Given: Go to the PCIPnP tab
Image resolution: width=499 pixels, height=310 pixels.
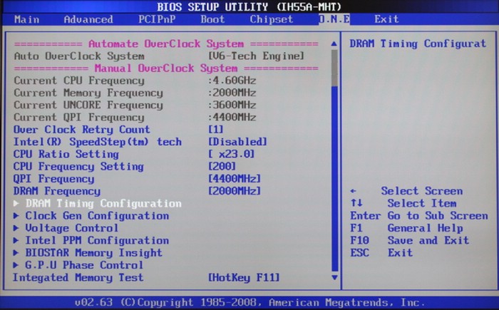Looking at the screenshot, I should [157, 19].
